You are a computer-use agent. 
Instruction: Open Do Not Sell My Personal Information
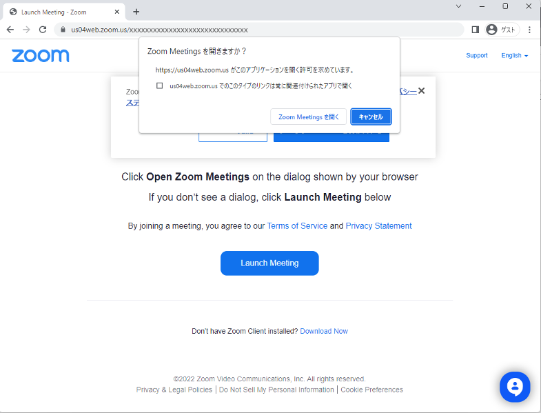click(276, 390)
